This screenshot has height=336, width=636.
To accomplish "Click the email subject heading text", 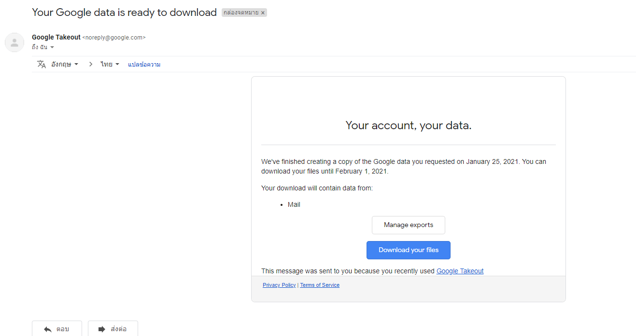I will [124, 13].
